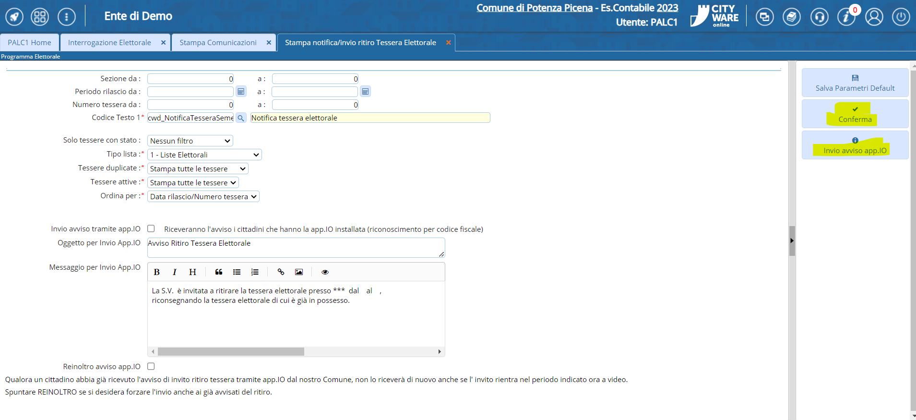Click Salva Parametri Default button
The image size is (916, 420).
(x=855, y=83)
